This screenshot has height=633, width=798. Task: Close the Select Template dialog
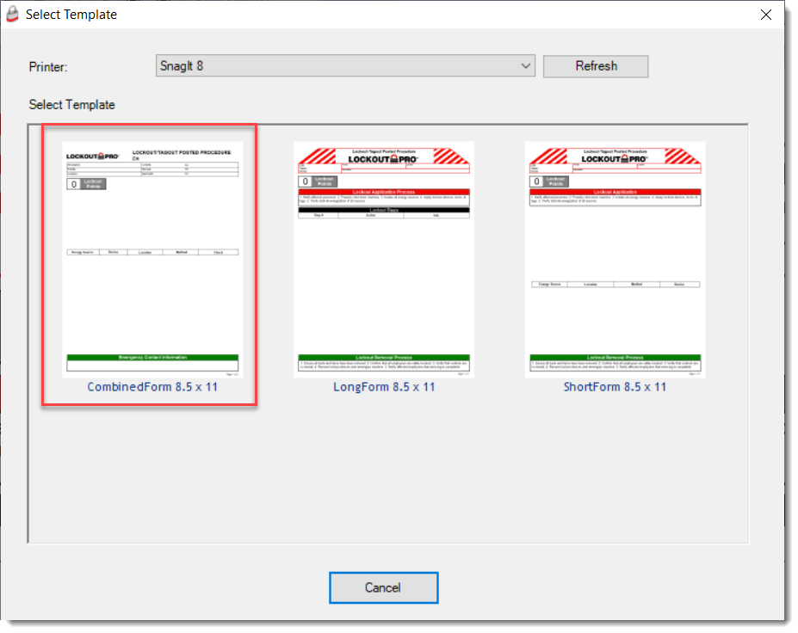(765, 15)
